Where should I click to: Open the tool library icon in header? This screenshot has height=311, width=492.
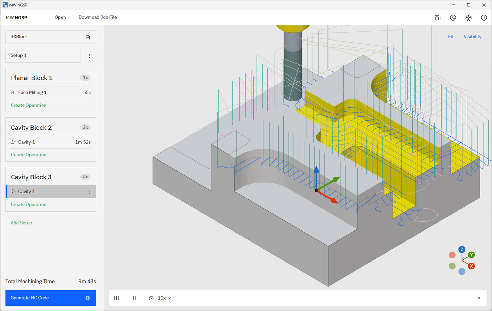click(x=437, y=18)
